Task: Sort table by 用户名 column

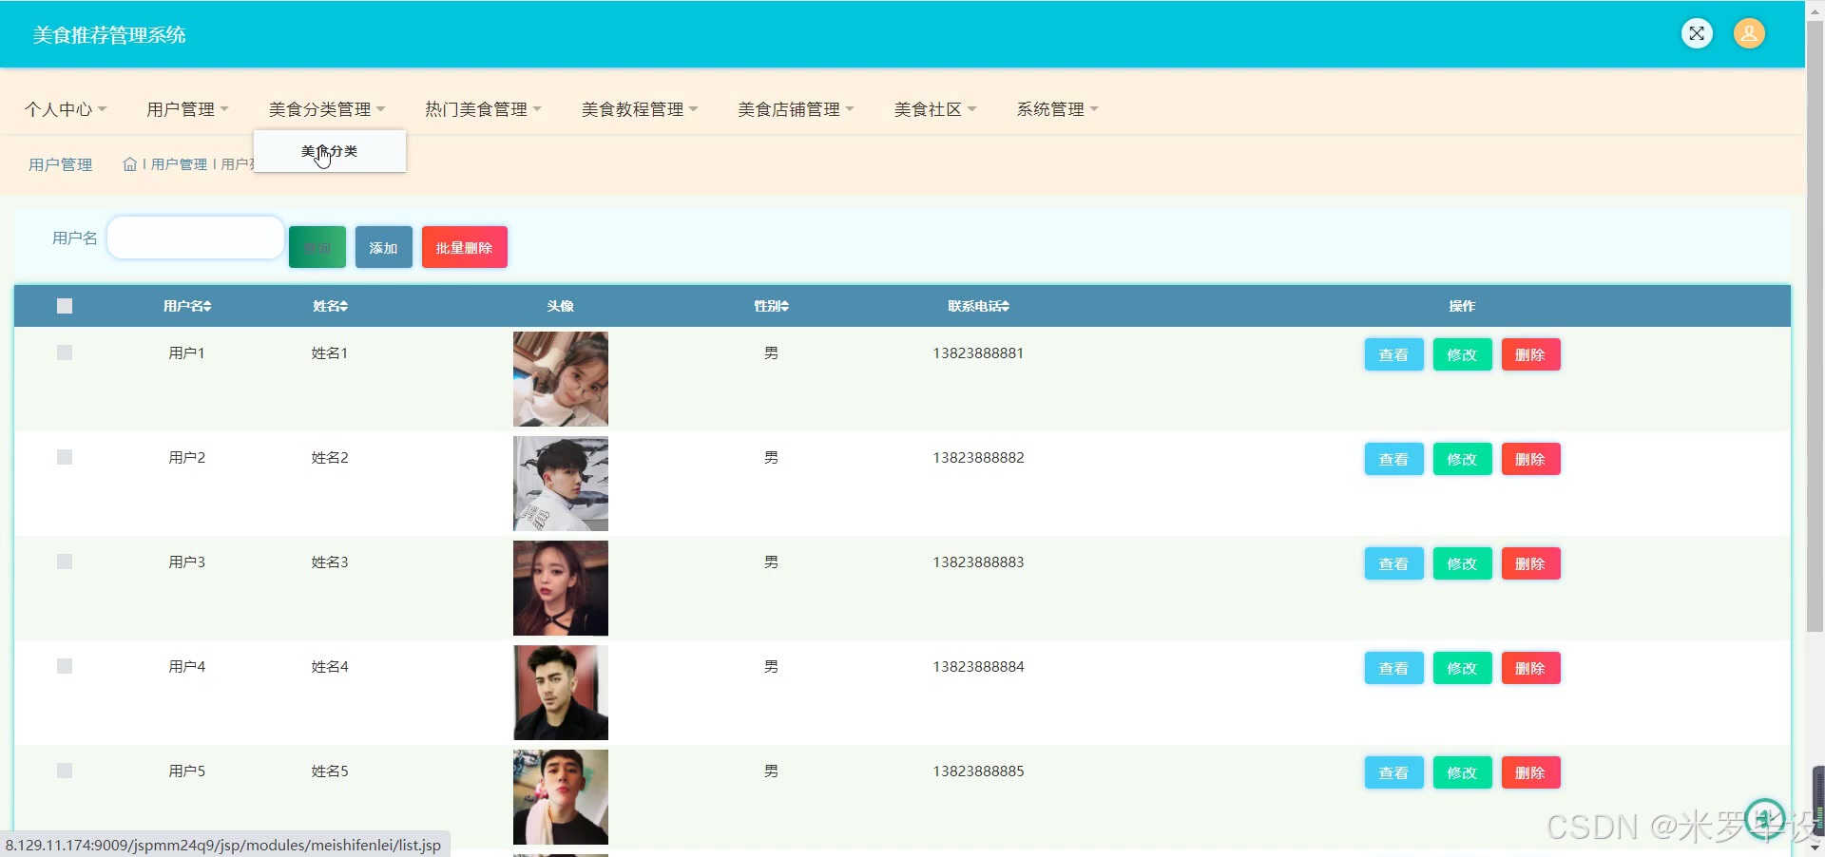Action: click(x=187, y=306)
